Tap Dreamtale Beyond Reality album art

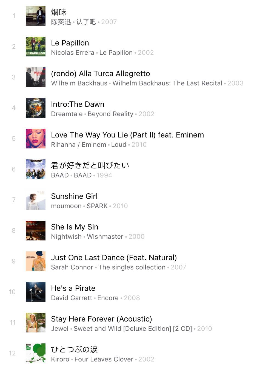tap(36, 108)
